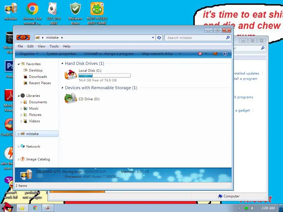Open the File menu
283x212 pixels.
pos(20,46)
